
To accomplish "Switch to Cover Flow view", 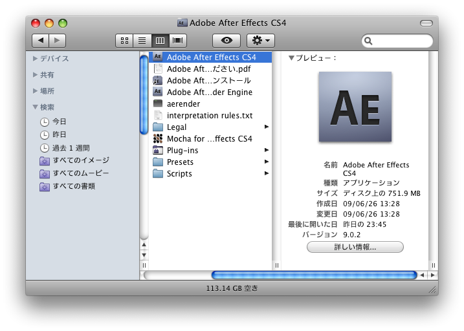I will point(177,41).
